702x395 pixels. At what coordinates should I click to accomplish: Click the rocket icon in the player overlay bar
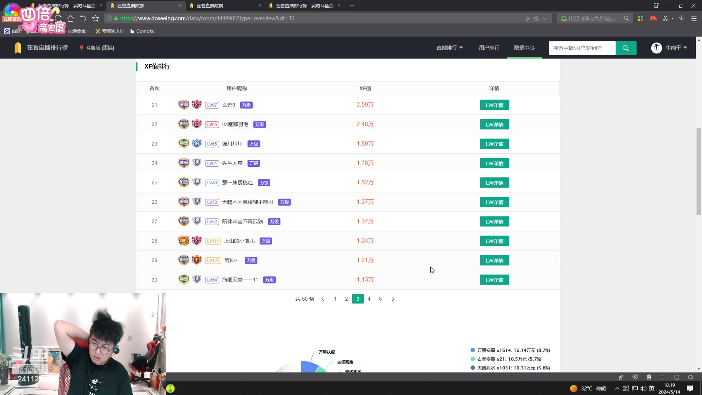click(x=621, y=377)
